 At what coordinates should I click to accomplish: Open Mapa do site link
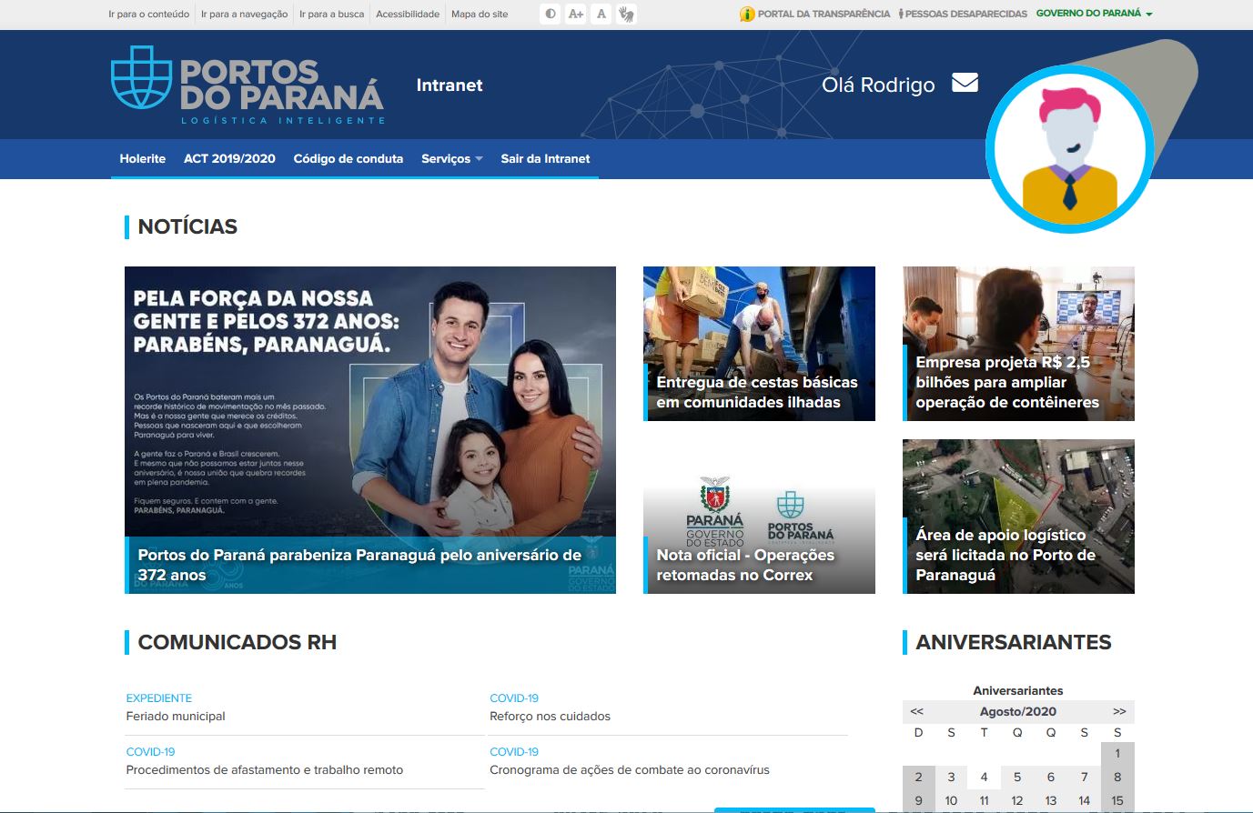tap(480, 14)
